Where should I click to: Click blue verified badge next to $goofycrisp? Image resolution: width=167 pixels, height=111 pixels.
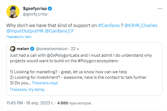coord(50,9)
